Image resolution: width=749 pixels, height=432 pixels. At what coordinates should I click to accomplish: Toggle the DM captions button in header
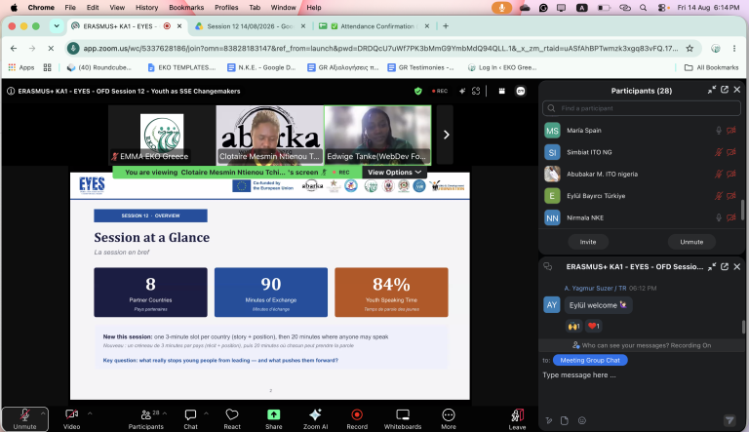[521, 91]
